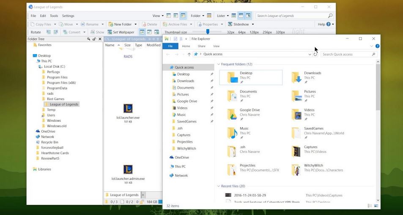The width and height of the screenshot is (403, 215).
Task: Open the Slideshow dropdown arrow
Action: click(x=252, y=24)
